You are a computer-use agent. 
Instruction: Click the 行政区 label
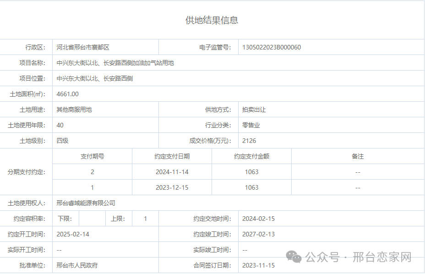click(x=35, y=47)
